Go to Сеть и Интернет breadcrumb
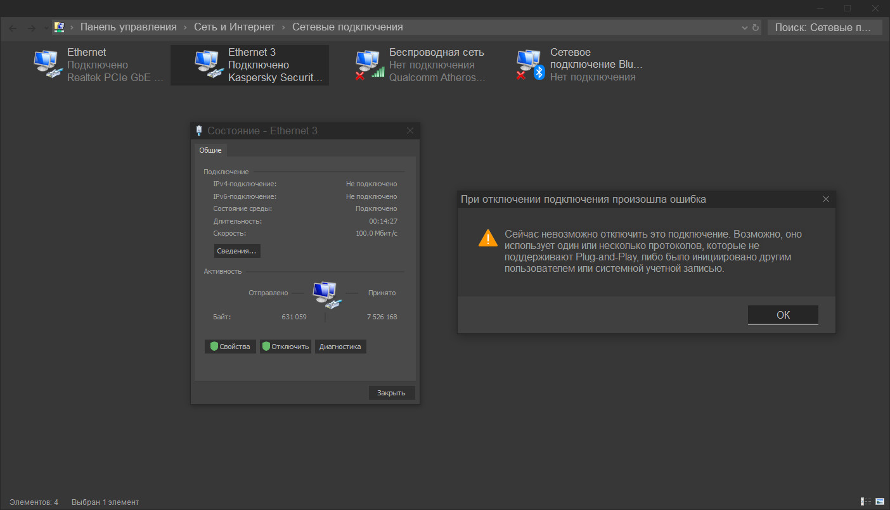Screen dimensions: 890x510 [235, 27]
